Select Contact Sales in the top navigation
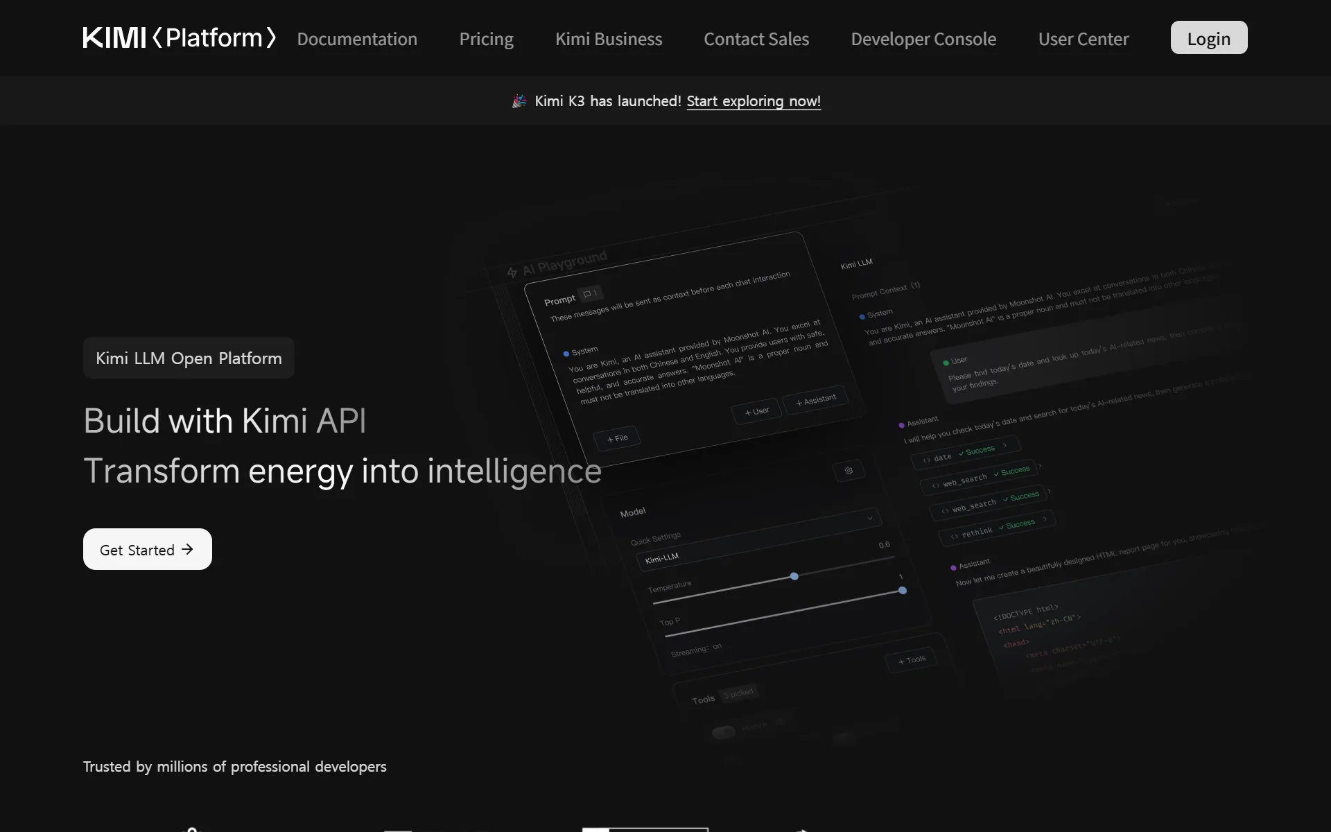1331x832 pixels. pyautogui.click(x=756, y=39)
